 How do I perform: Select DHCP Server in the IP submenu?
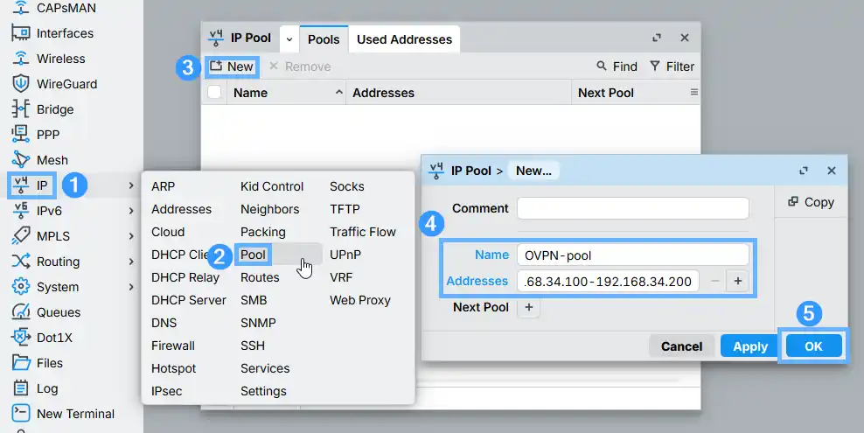tap(188, 300)
